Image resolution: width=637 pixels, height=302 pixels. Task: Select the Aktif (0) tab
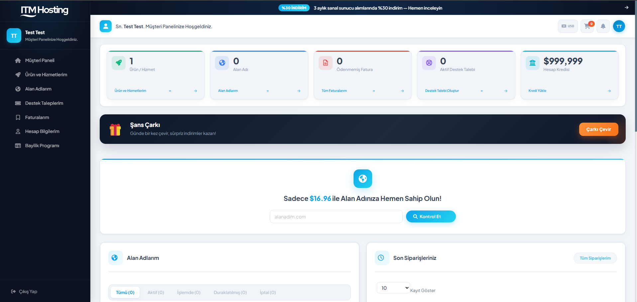coord(156,292)
